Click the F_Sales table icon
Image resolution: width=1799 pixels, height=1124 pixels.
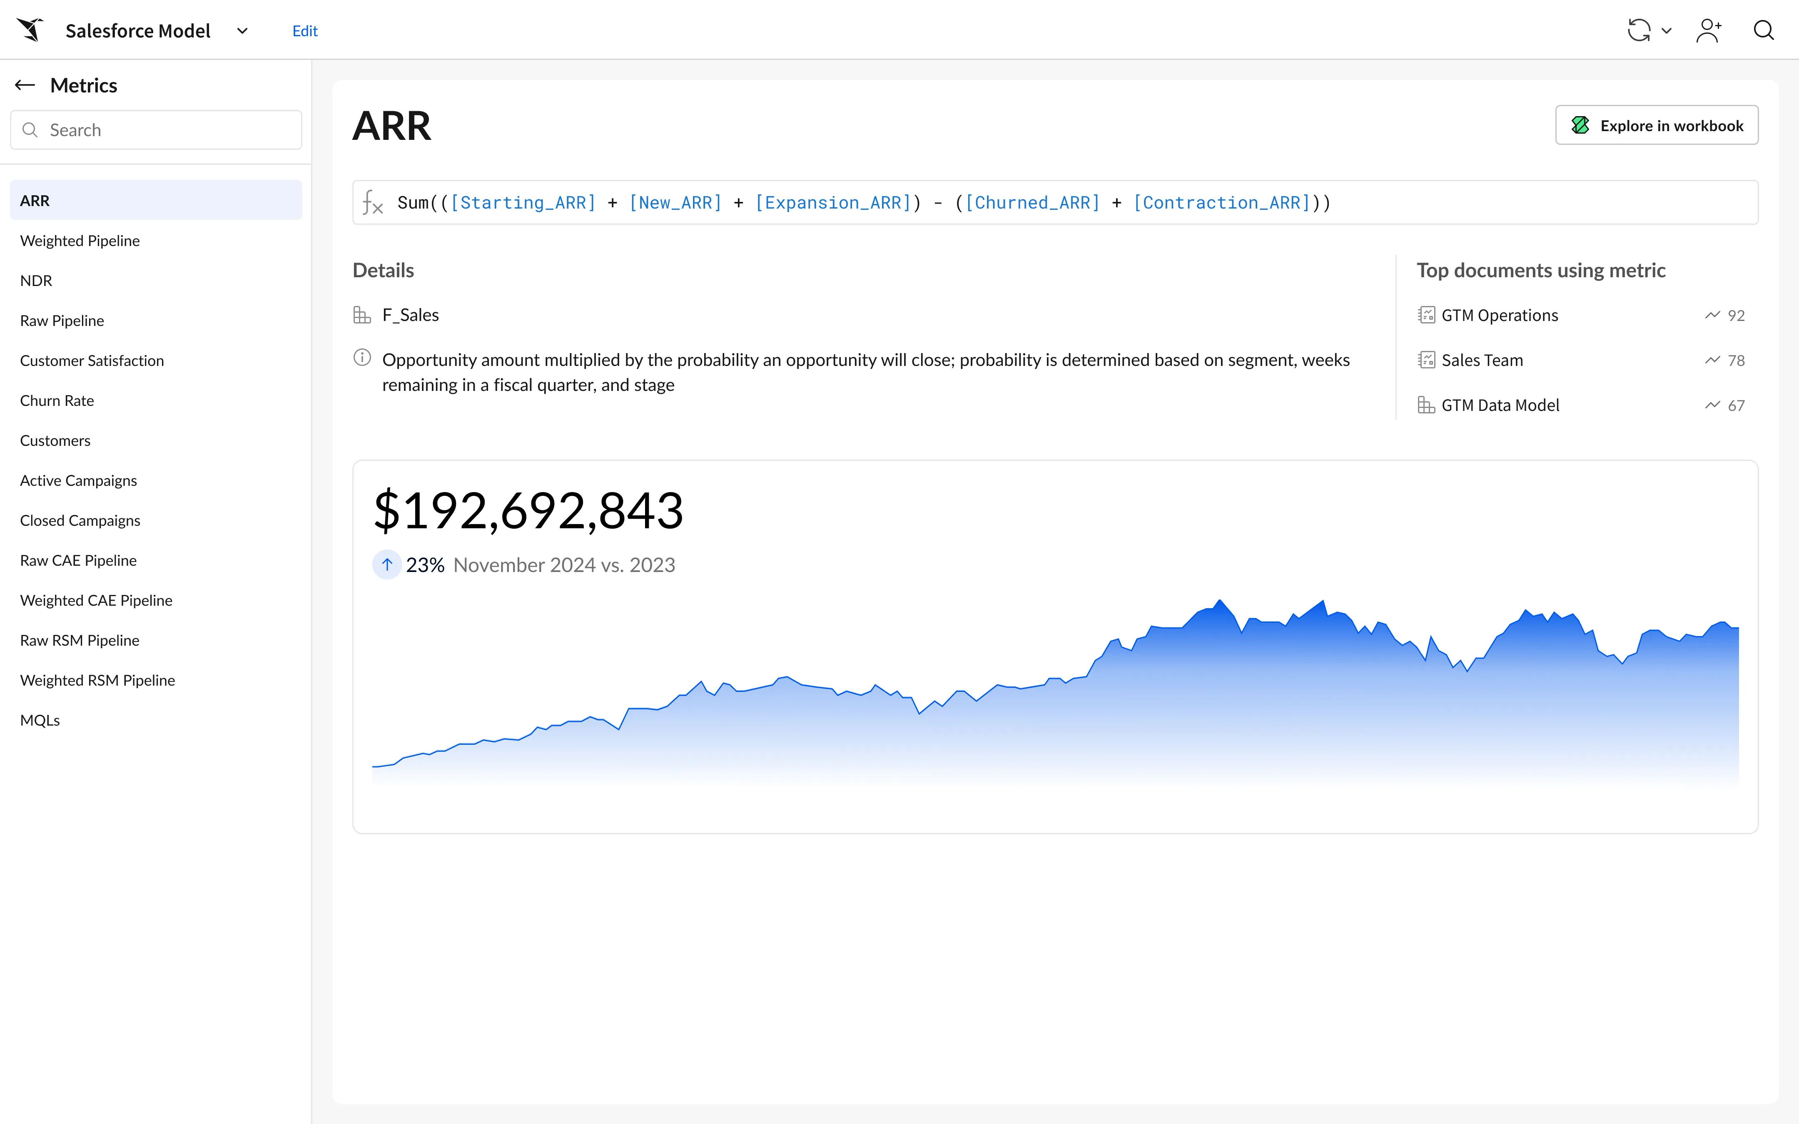coord(362,315)
